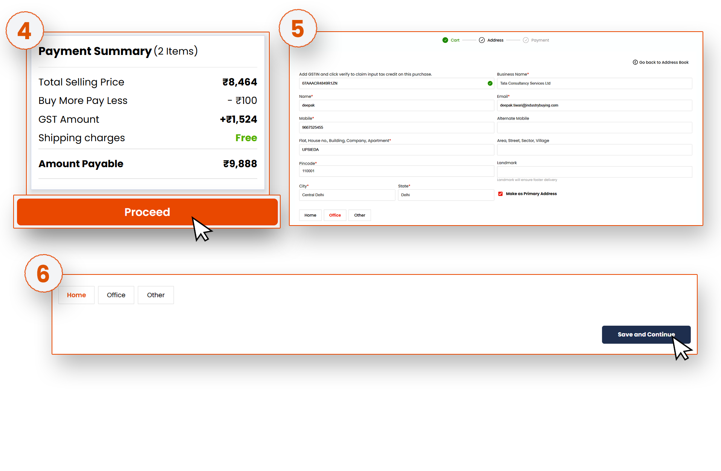The image size is (721, 471).
Task: Choose the large Other address type in step 6
Action: click(x=156, y=295)
